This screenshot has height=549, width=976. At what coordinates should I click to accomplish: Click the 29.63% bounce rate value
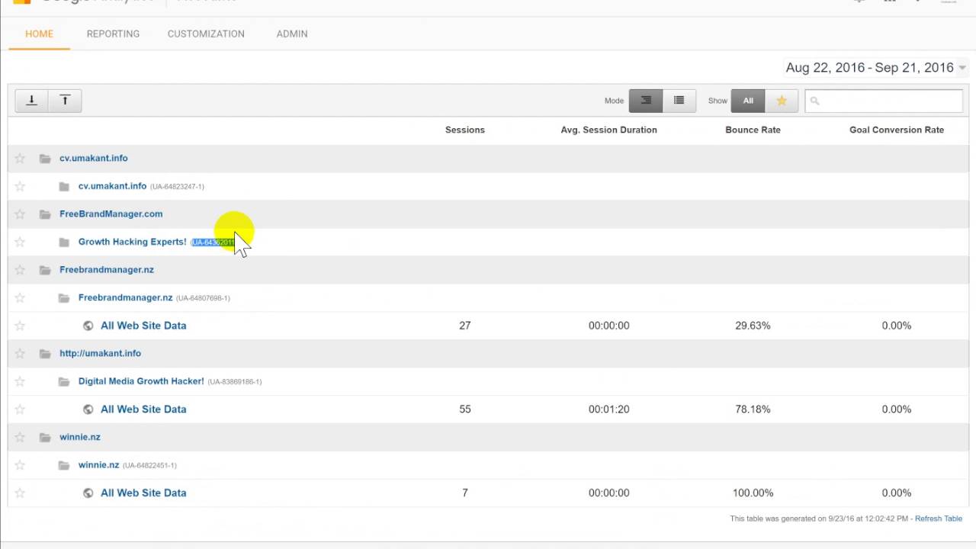pyautogui.click(x=753, y=326)
